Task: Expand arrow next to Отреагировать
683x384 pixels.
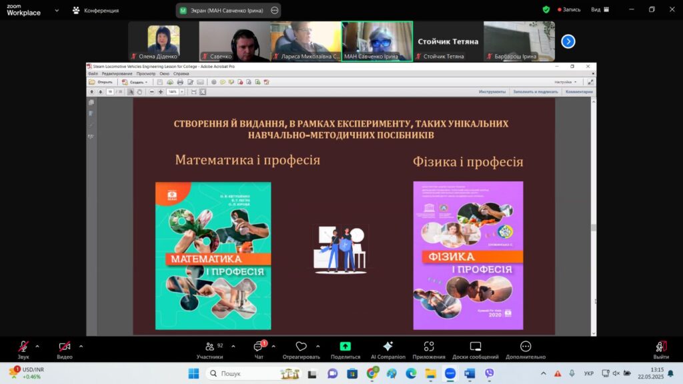Action: click(318, 347)
